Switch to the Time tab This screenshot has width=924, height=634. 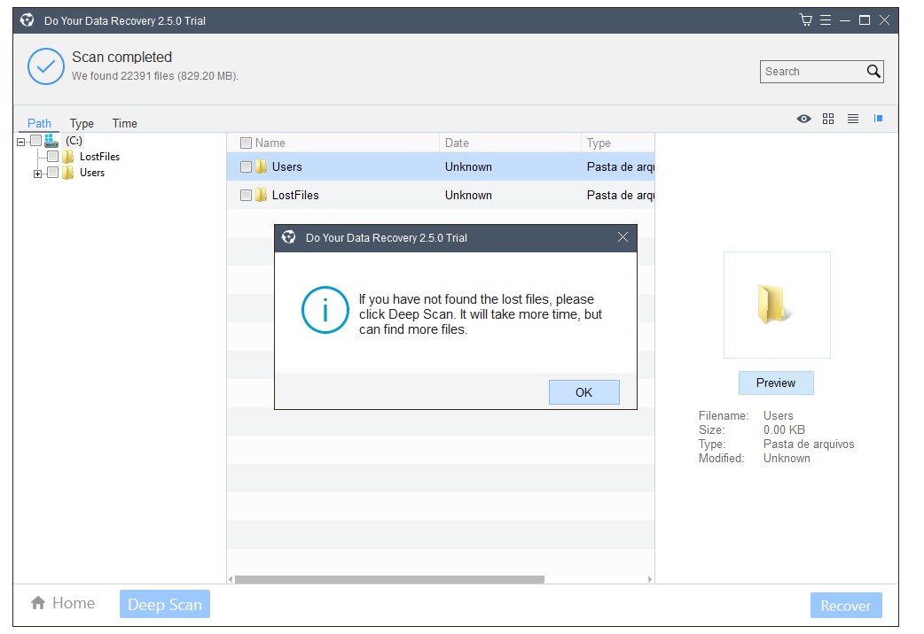coord(124,124)
